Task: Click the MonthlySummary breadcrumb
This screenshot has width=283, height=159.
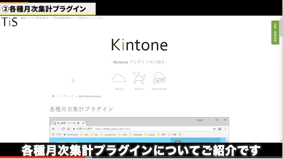Action: point(89,96)
